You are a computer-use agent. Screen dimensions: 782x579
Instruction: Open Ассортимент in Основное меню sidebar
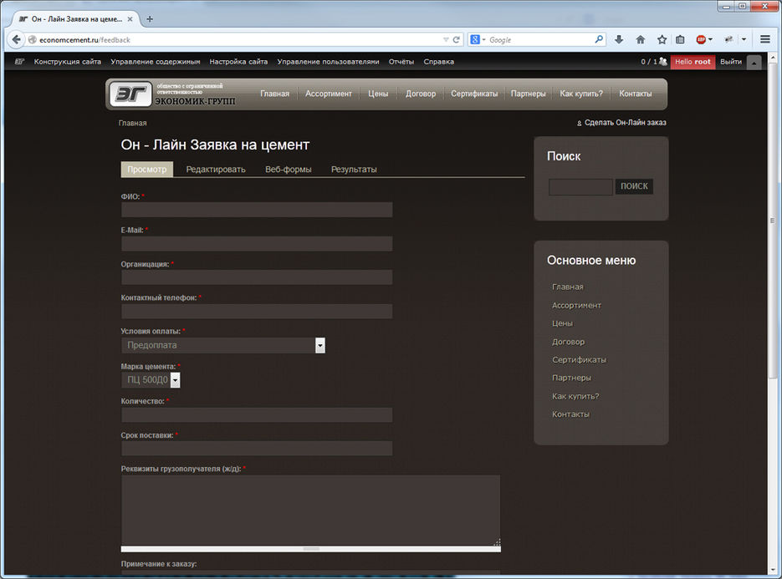pos(576,306)
